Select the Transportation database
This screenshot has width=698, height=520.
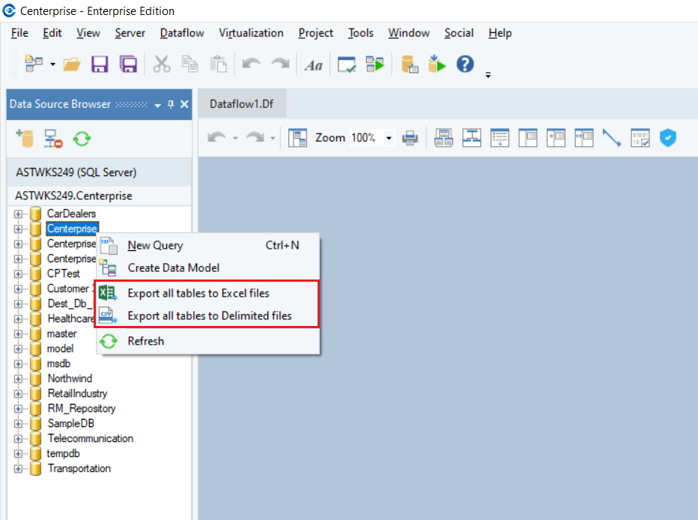[x=79, y=468]
